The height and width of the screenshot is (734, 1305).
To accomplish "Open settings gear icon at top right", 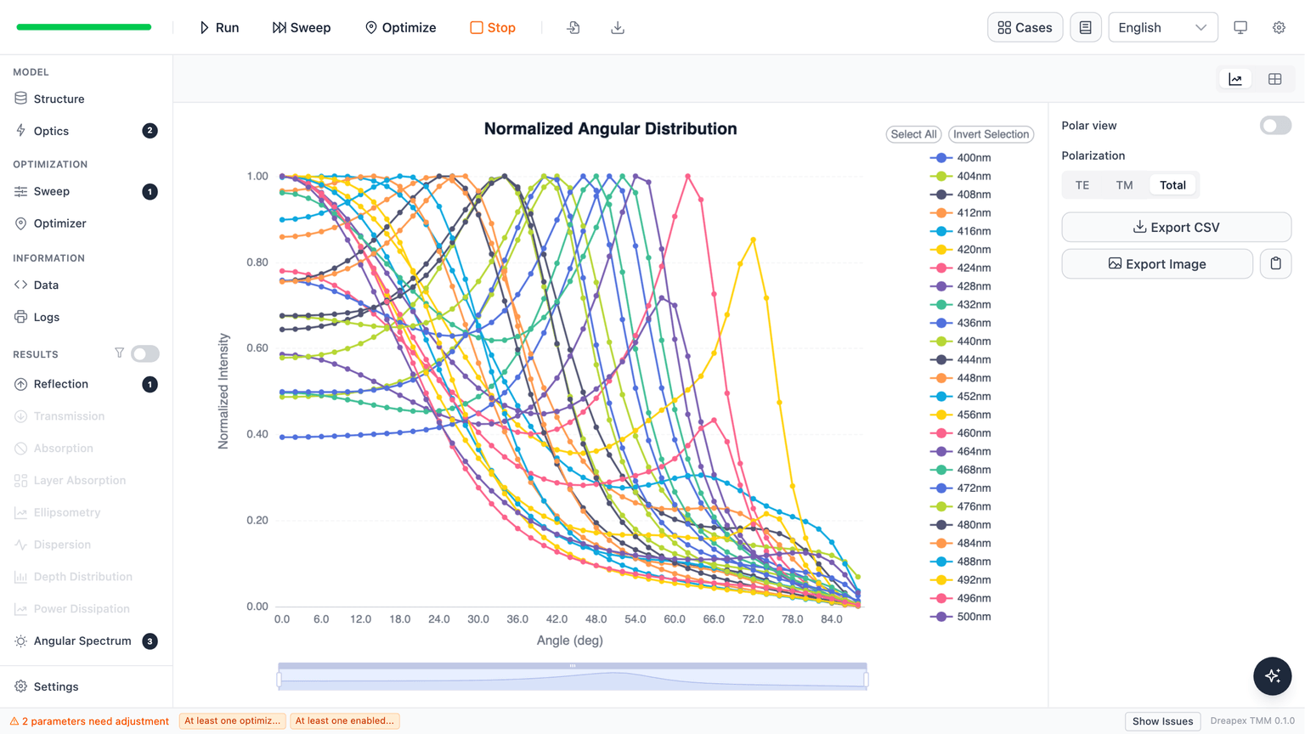I will [x=1279, y=27].
